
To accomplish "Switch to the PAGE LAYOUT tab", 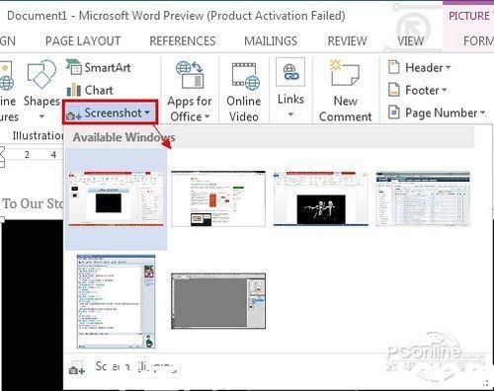I will pos(83,41).
